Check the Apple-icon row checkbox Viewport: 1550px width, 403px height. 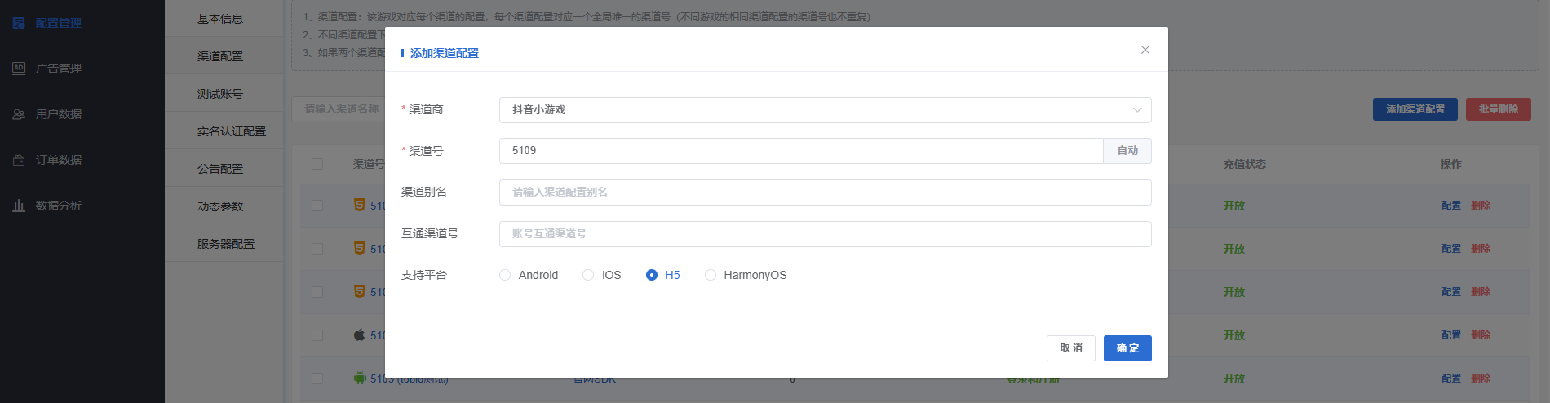[x=317, y=335]
